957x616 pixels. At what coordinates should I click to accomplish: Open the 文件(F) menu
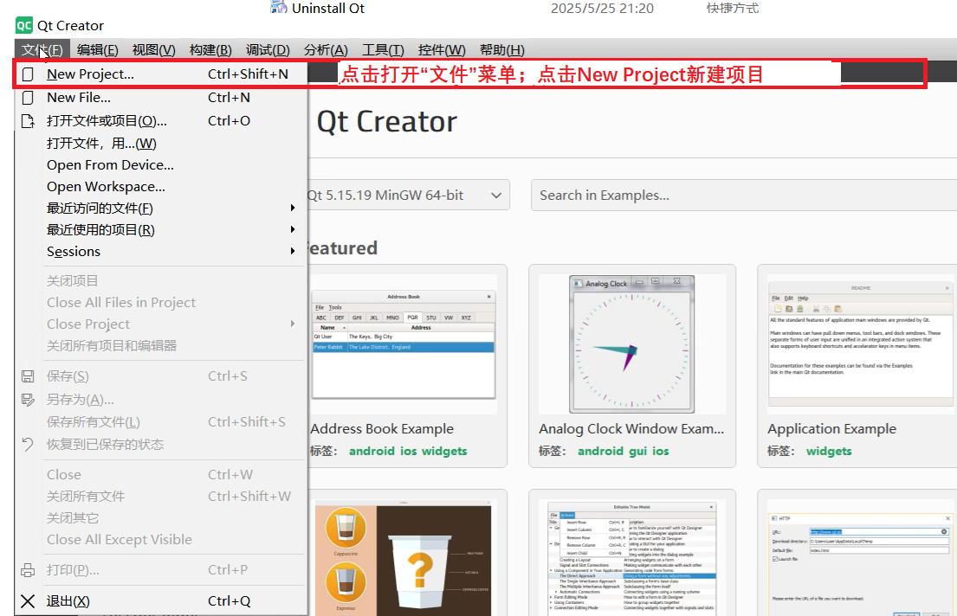point(42,50)
